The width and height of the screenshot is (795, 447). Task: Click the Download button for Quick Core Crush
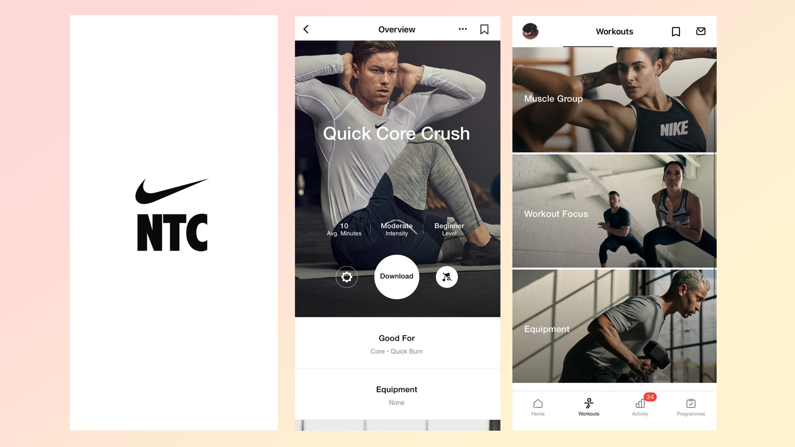click(x=396, y=276)
